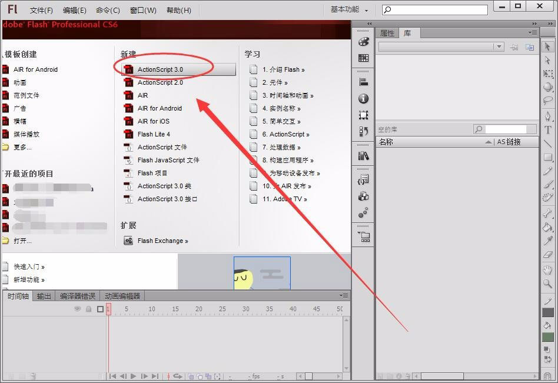This screenshot has height=383, width=558.
Task: Open 窗口(W) menu
Action: [x=143, y=11]
